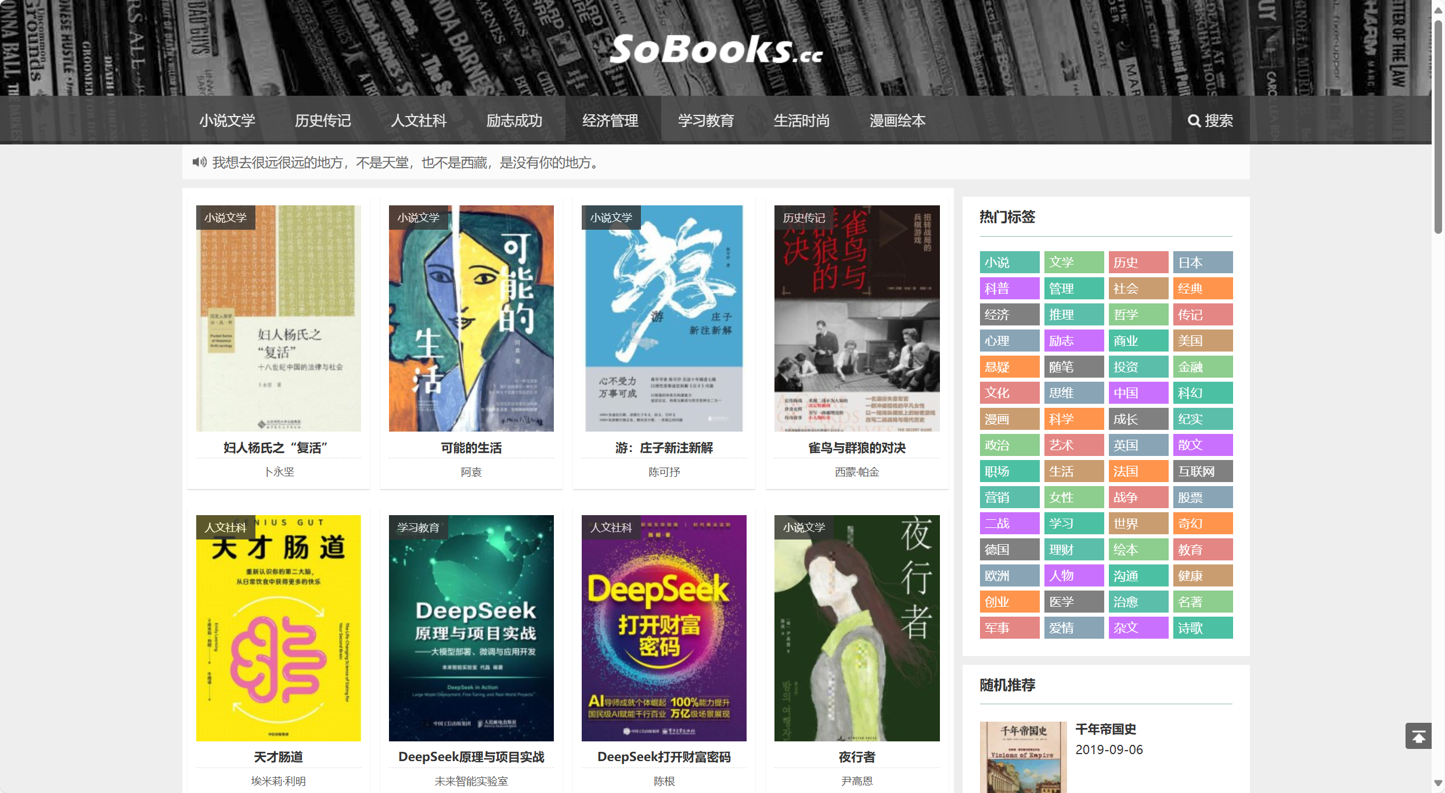Click the DeepSeek打开财富密码 title link
1445x793 pixels.
click(664, 757)
